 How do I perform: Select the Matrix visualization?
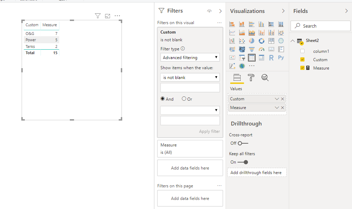(261, 58)
